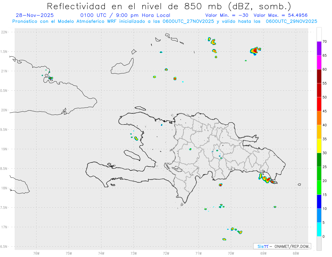Click the '15' colorbar tick label
The width and height of the screenshot is (332, 257).
325,195
